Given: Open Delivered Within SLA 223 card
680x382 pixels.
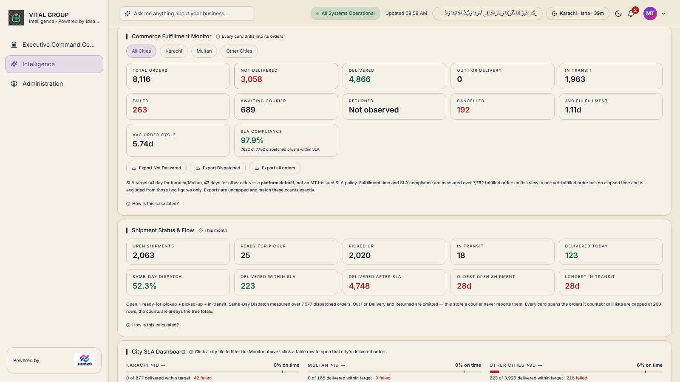Looking at the screenshot, I should point(286,282).
